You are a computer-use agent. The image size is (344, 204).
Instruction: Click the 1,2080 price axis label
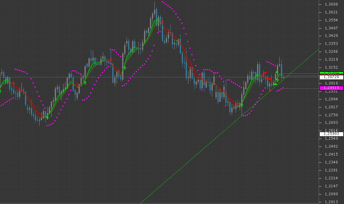[x=331, y=194]
